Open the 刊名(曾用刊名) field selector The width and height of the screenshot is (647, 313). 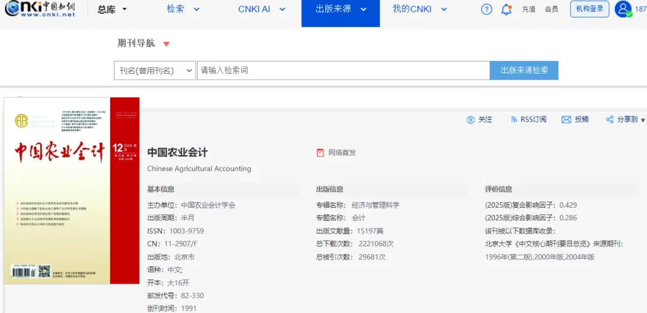[155, 71]
